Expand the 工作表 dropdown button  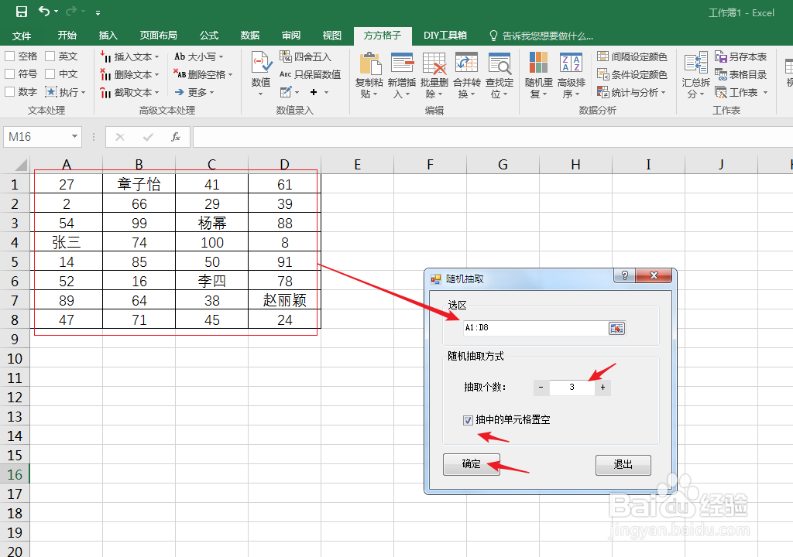click(x=765, y=93)
